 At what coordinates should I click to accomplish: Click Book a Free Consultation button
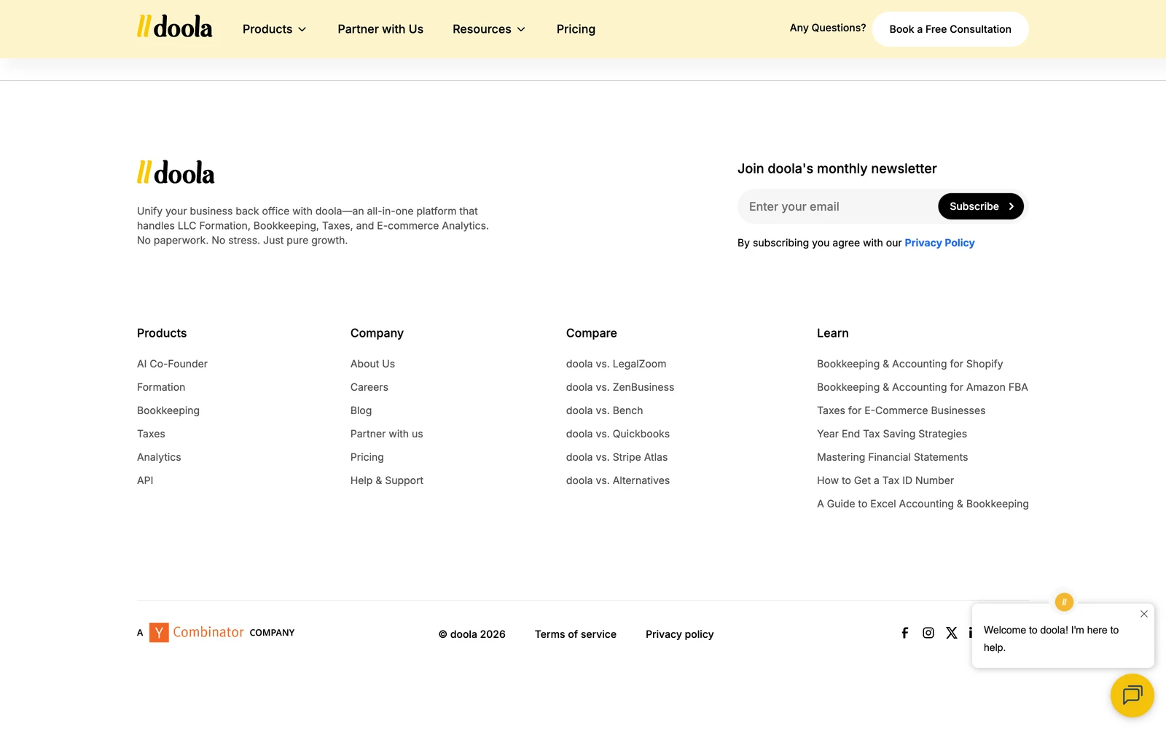pyautogui.click(x=950, y=29)
